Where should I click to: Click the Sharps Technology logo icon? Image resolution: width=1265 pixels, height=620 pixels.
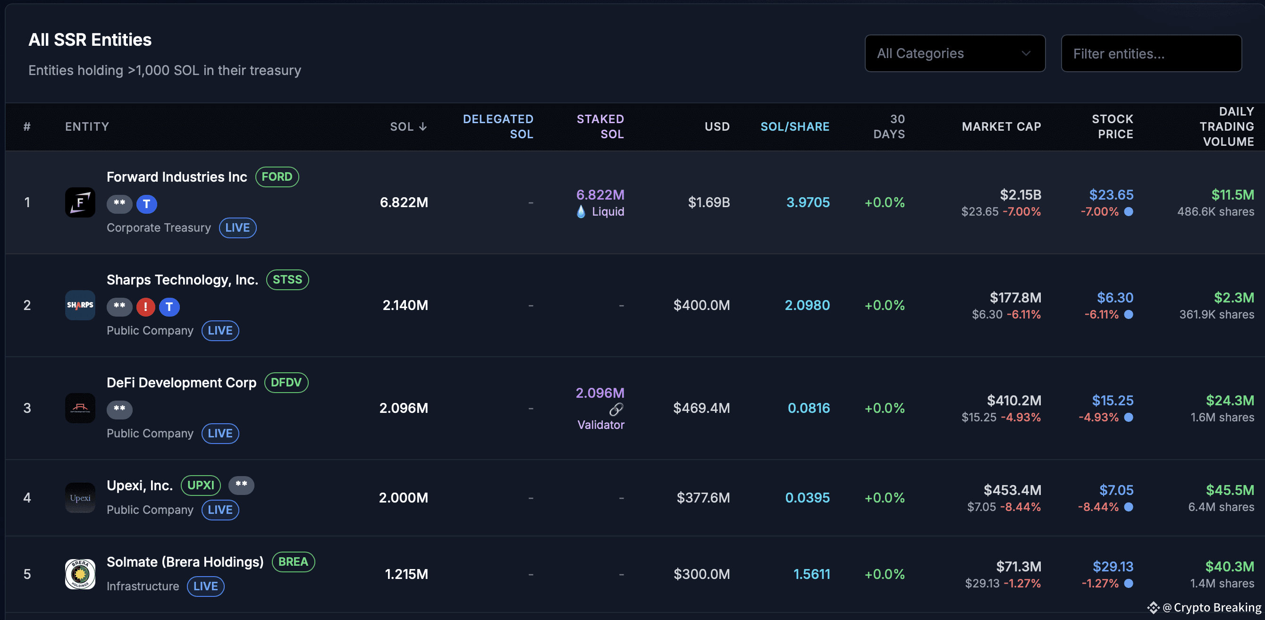tap(80, 305)
